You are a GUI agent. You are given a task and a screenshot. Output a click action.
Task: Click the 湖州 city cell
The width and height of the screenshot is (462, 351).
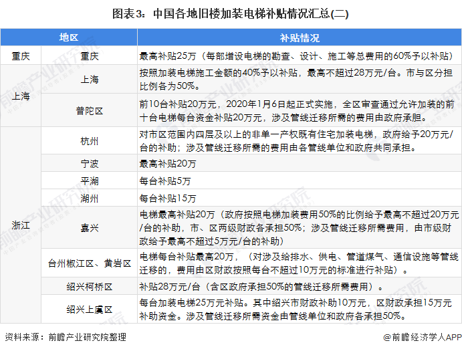point(90,198)
